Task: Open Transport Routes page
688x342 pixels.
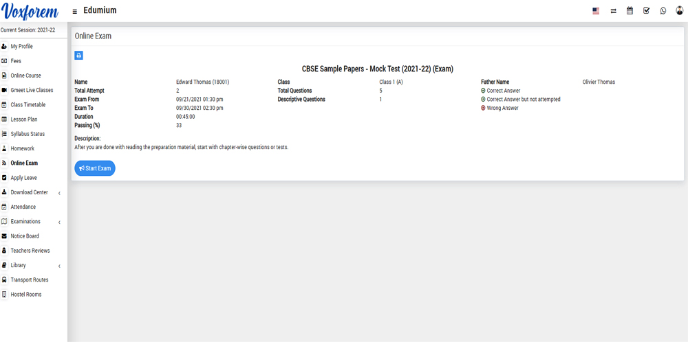Action: tap(29, 280)
